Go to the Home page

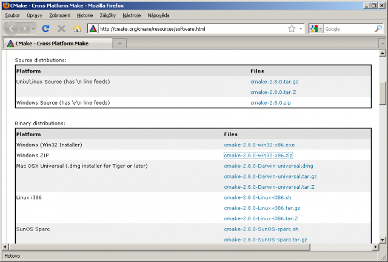click(77, 28)
